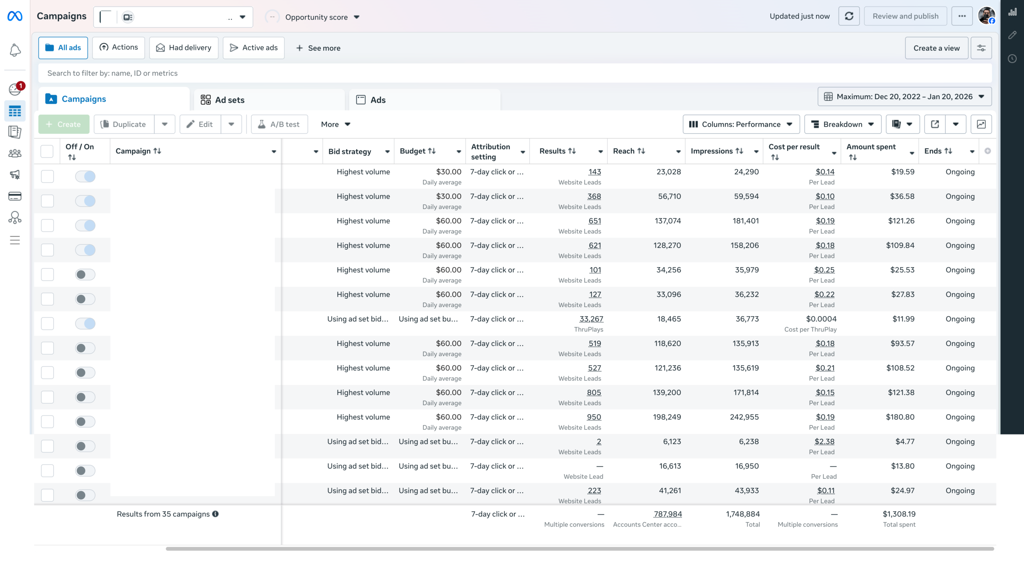Image resolution: width=1024 pixels, height=576 pixels.
Task: Click the refresh icon beside Updated just now
Action: (x=849, y=16)
